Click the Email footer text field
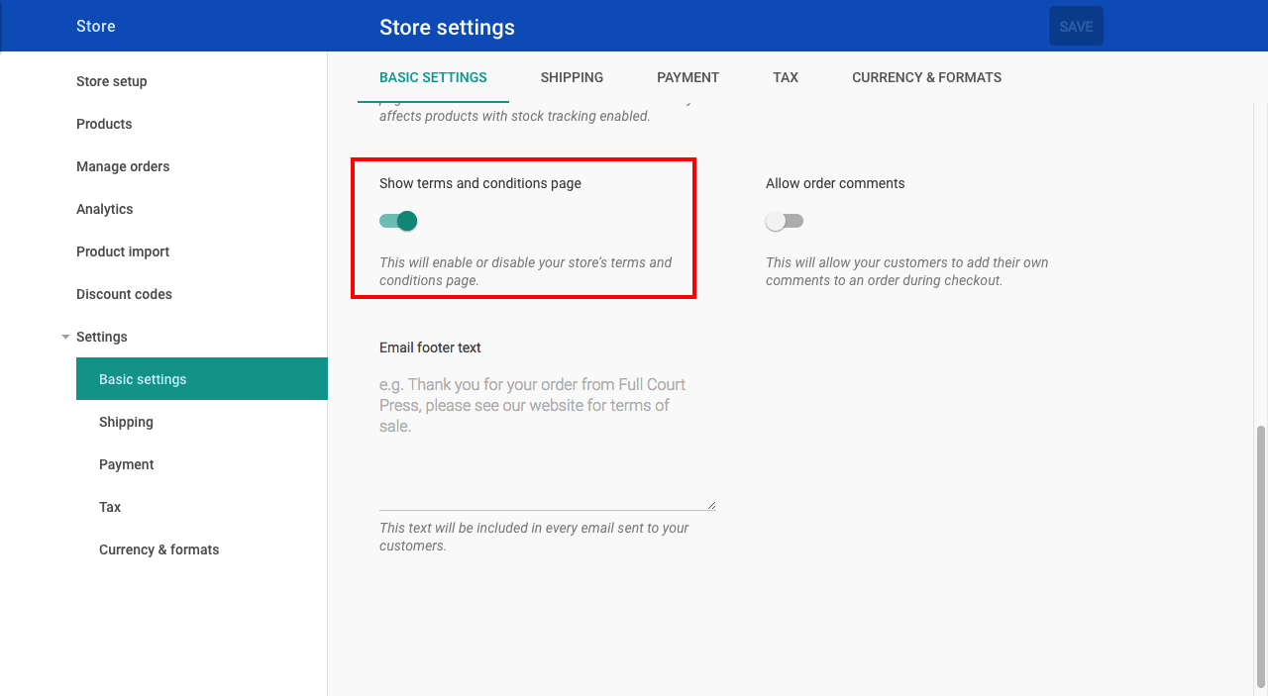This screenshot has height=696, width=1268. coord(547,438)
